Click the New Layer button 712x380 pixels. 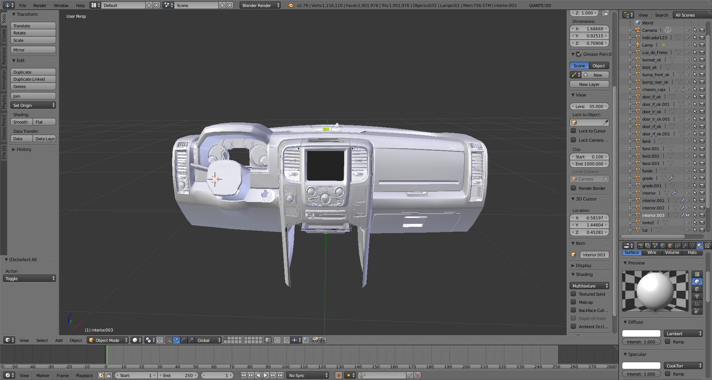[589, 84]
